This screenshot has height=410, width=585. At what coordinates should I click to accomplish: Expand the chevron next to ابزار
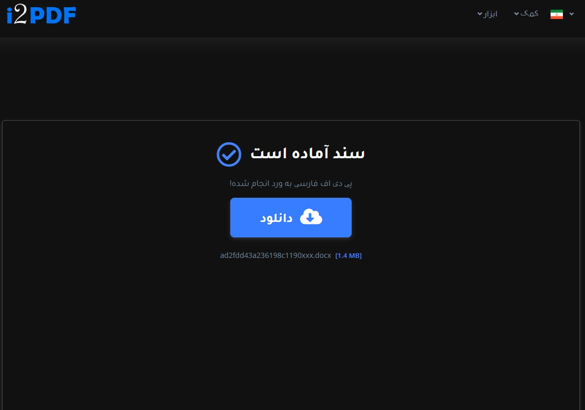480,14
